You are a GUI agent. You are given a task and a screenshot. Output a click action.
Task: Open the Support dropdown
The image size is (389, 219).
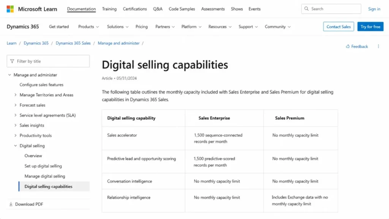point(248,27)
